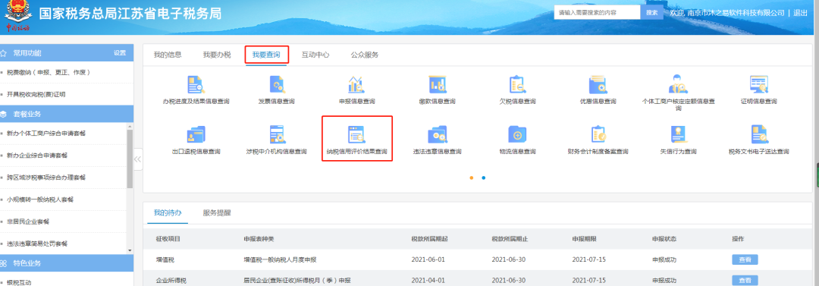Open the 物流信息查询 icon
The width and height of the screenshot is (819, 286).
[x=517, y=134]
